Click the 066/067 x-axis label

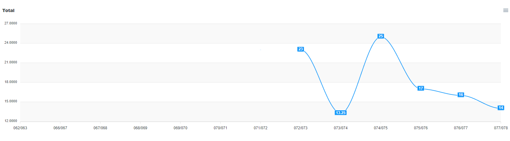tap(60, 128)
